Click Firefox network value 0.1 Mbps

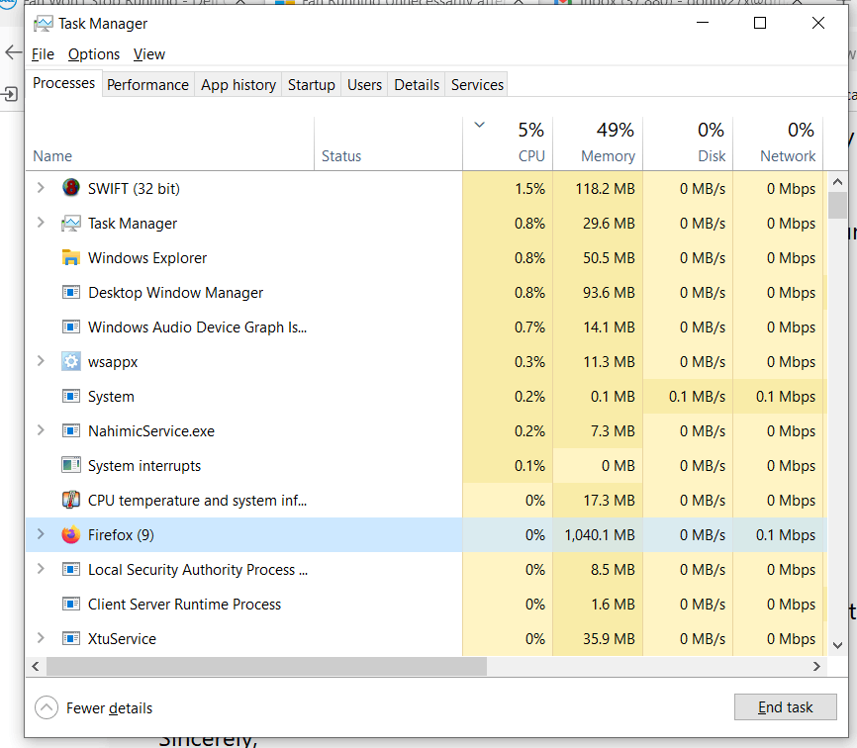[x=786, y=535]
